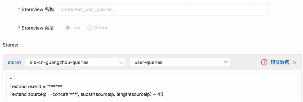Select the Log radio button
Viewport: 303px width, 102px height.
(68, 28)
